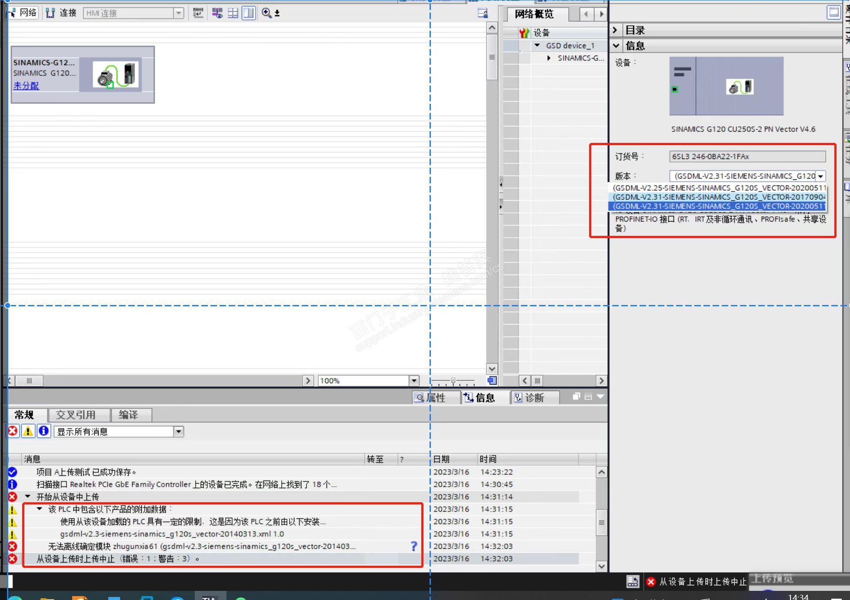850x600 pixels.
Task: Click the 未分配 link on the device
Action: [x=26, y=86]
